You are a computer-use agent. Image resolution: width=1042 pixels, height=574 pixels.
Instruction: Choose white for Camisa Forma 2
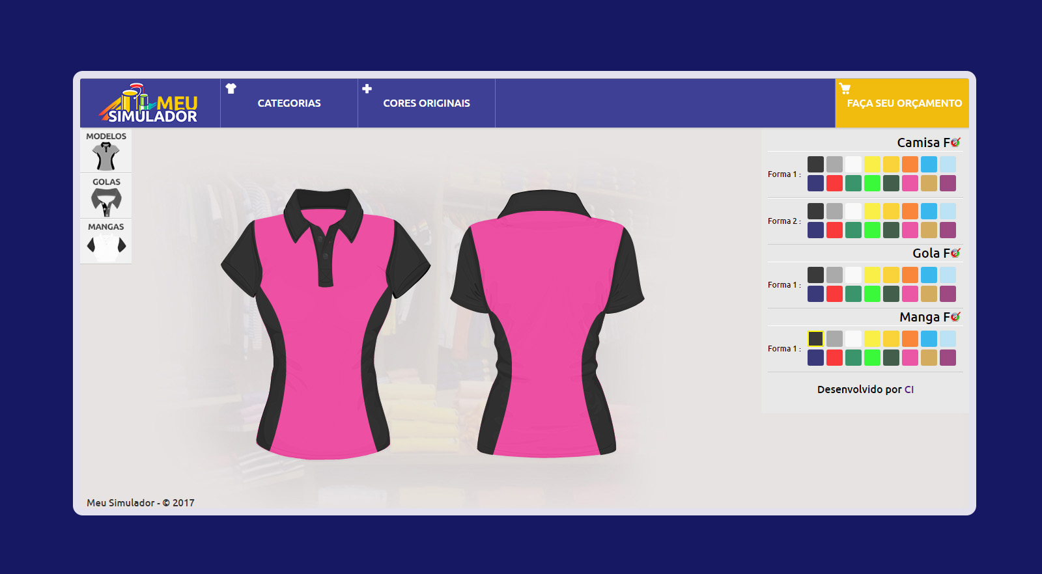pos(853,211)
